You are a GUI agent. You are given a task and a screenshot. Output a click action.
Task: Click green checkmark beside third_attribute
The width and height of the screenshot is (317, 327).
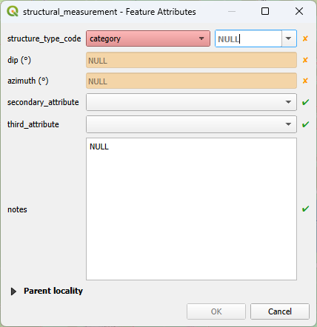[305, 124]
